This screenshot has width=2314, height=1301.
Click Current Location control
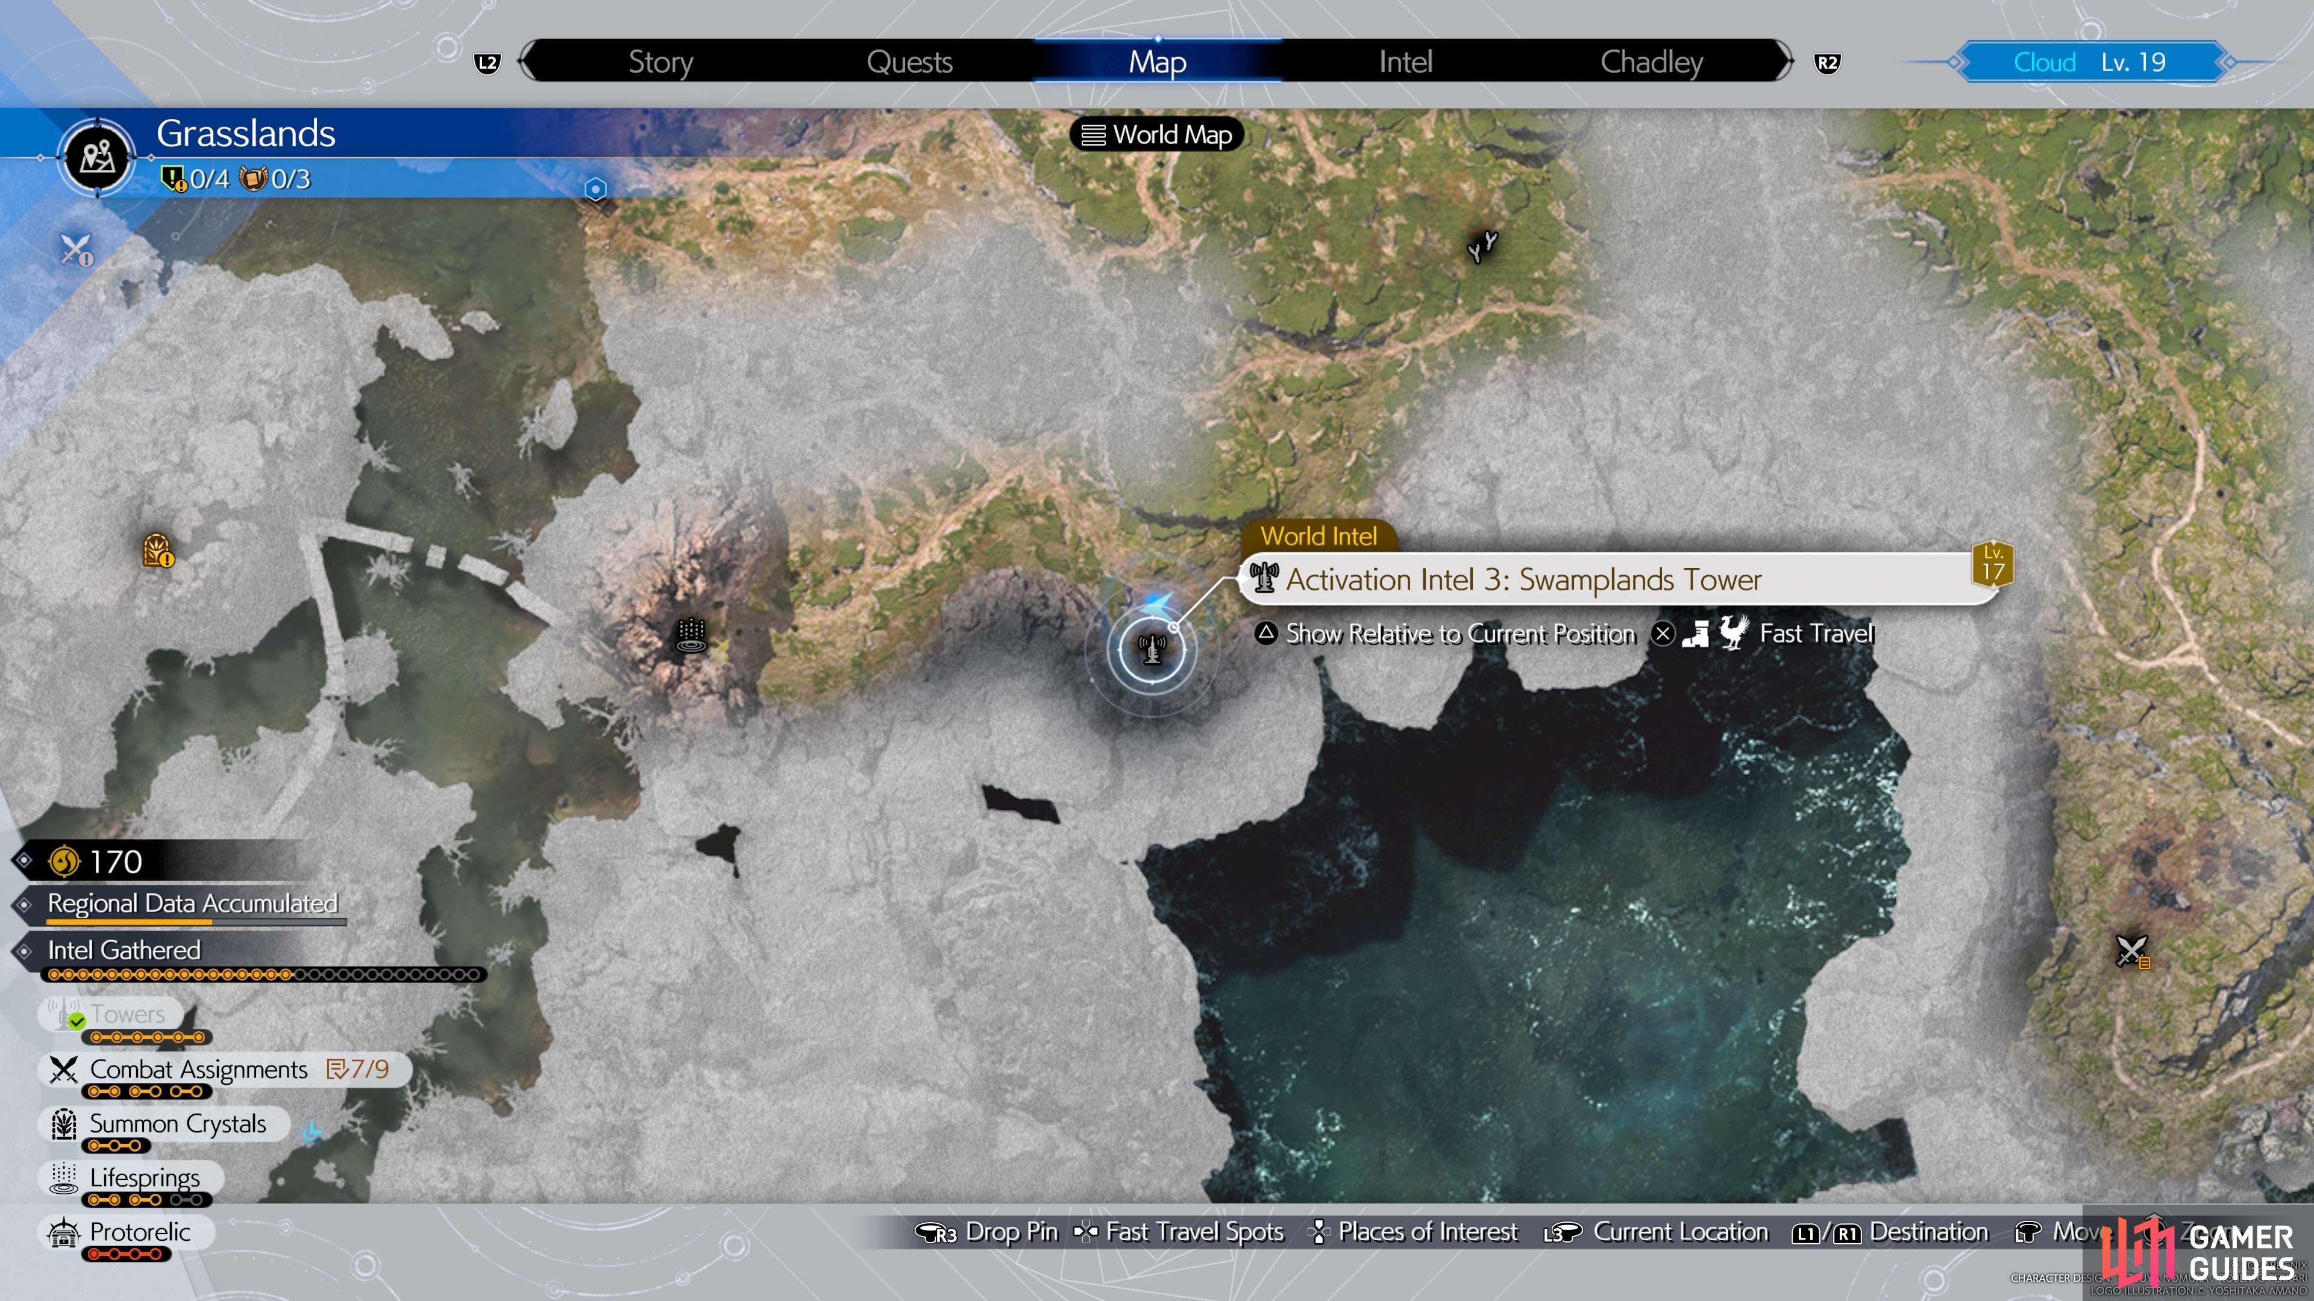coord(1655,1232)
